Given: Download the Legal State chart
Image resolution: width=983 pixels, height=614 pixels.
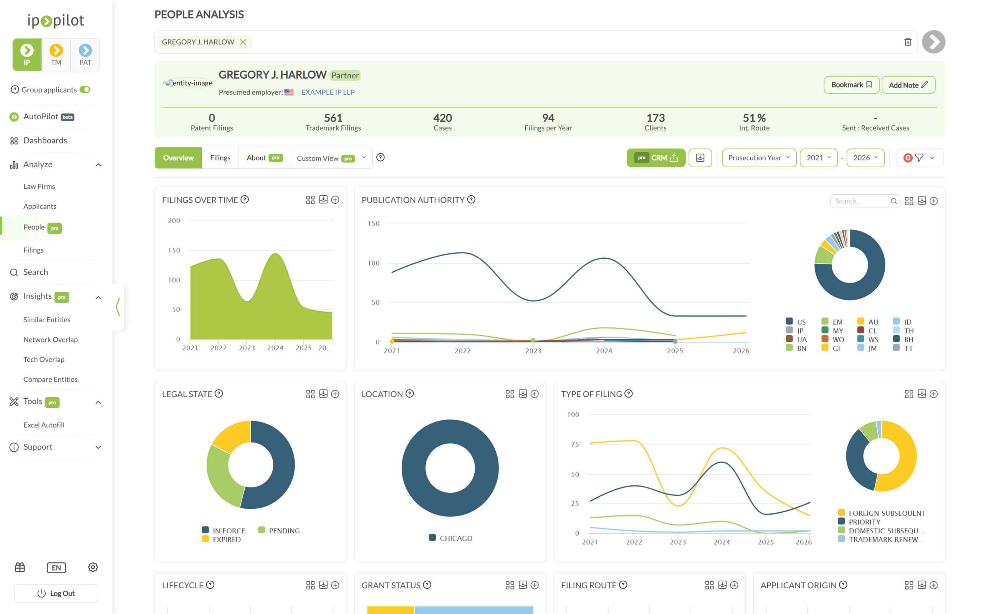Looking at the screenshot, I should 323,394.
